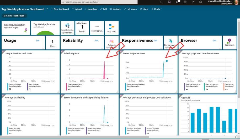
Task: Click filter icon on Unique sessions tile
Action: point(3,52)
